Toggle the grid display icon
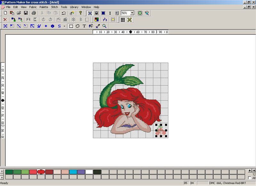 pos(123,20)
